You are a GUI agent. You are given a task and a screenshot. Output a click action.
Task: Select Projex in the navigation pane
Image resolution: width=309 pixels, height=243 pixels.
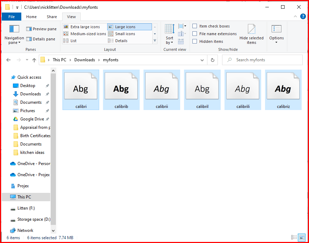20,186
